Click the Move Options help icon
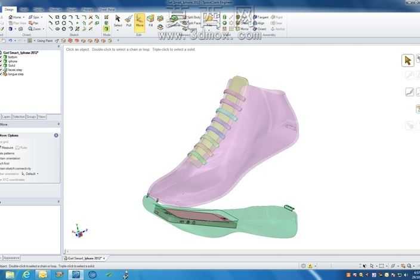The image size is (420, 280). coord(56,136)
